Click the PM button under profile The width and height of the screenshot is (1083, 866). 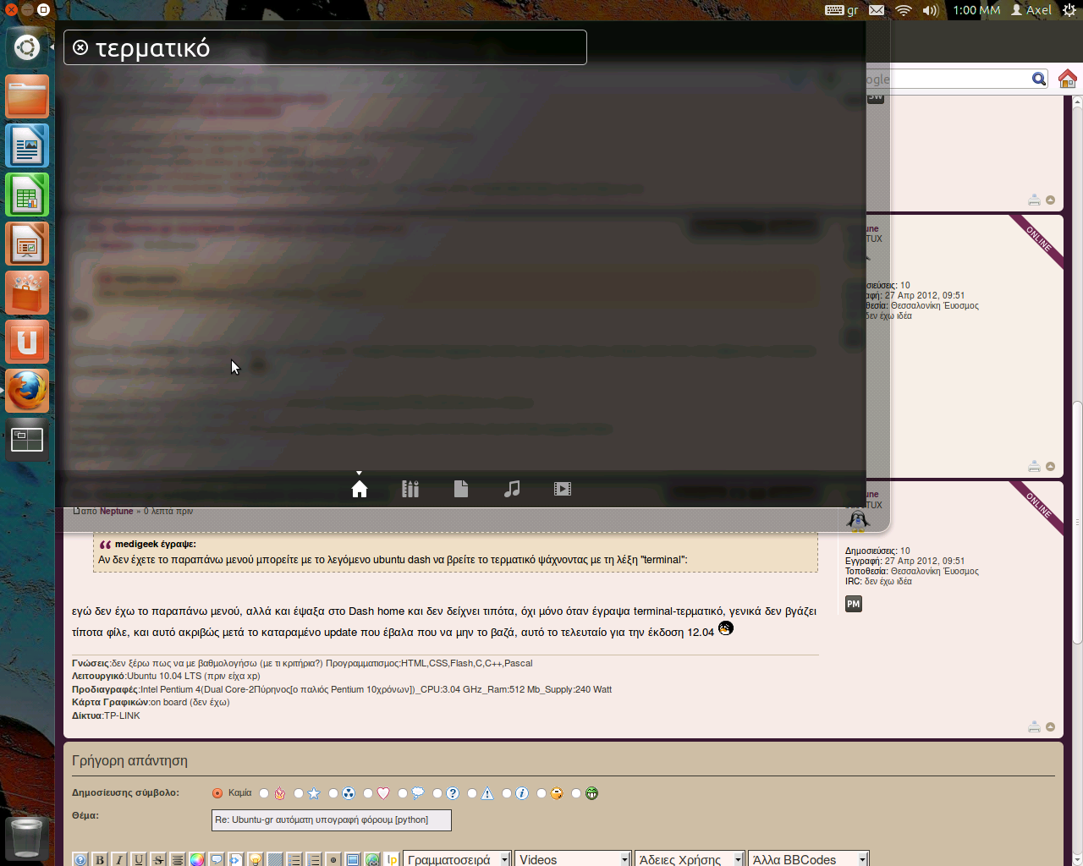(853, 604)
